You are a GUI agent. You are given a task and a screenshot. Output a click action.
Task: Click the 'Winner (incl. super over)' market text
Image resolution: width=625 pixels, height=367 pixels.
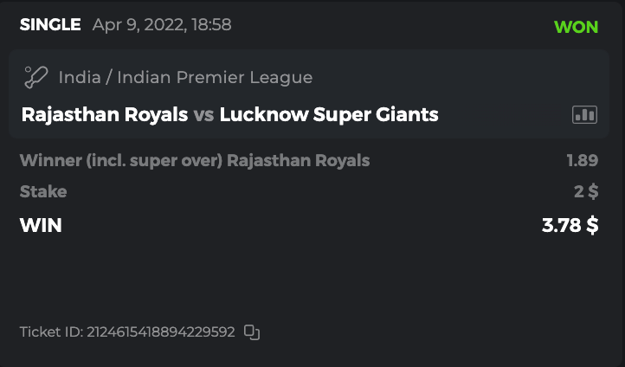point(121,161)
